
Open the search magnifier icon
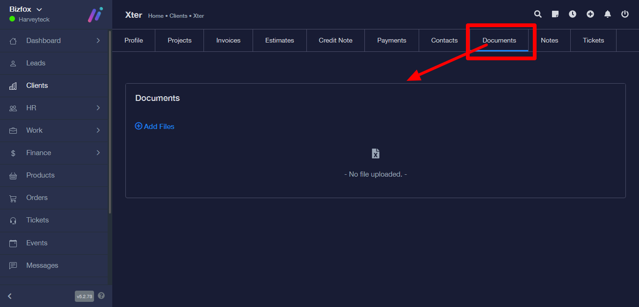coord(538,14)
